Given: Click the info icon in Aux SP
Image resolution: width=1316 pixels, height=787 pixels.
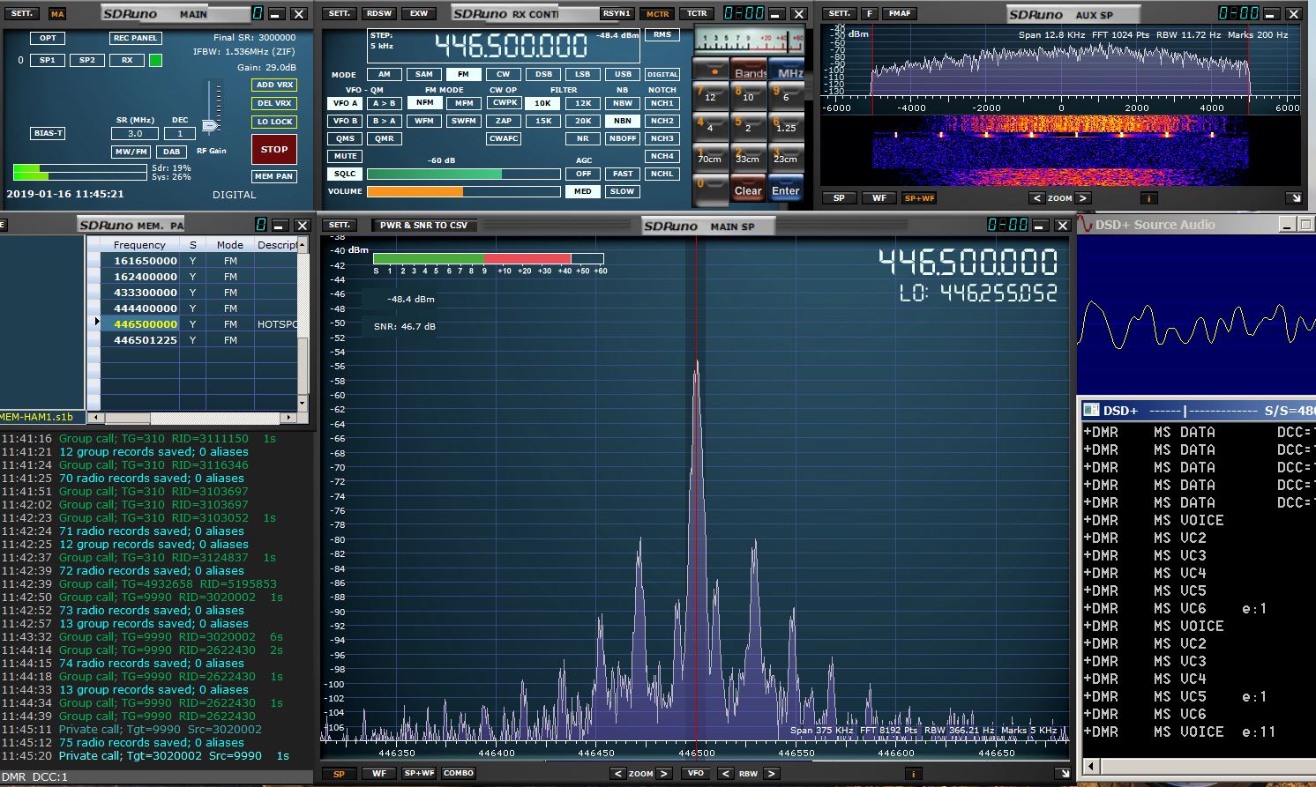Looking at the screenshot, I should [x=1148, y=198].
